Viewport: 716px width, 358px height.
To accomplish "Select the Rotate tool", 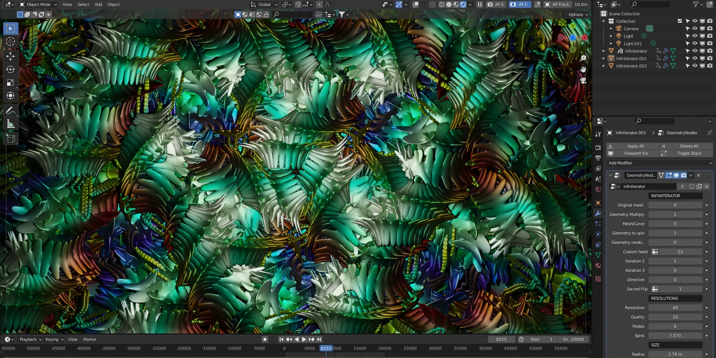I will 11,69.
